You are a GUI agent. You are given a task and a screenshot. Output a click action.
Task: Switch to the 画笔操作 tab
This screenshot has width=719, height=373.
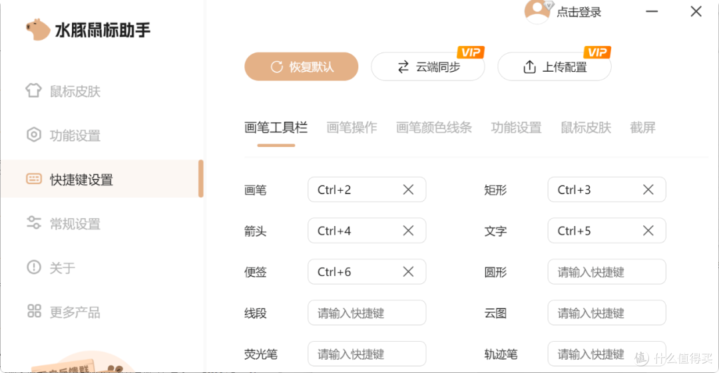coord(352,128)
